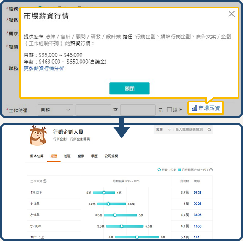This screenshot has height=241, width=243.
Task: Switch to the 經歷 tab
Action: [54, 156]
